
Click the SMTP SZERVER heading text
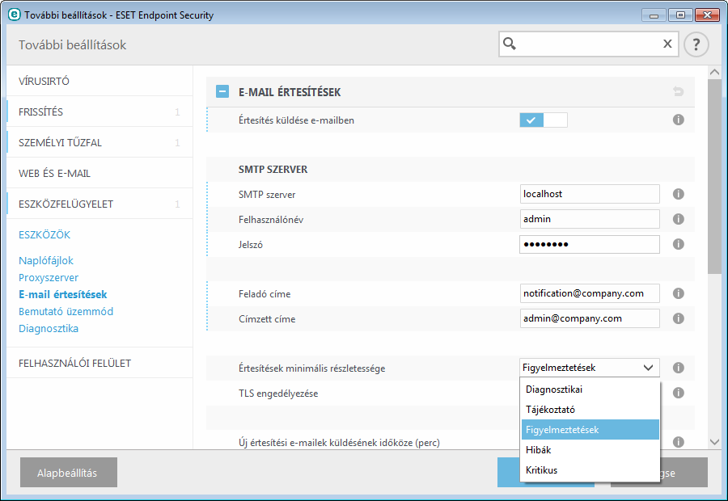coord(273,170)
